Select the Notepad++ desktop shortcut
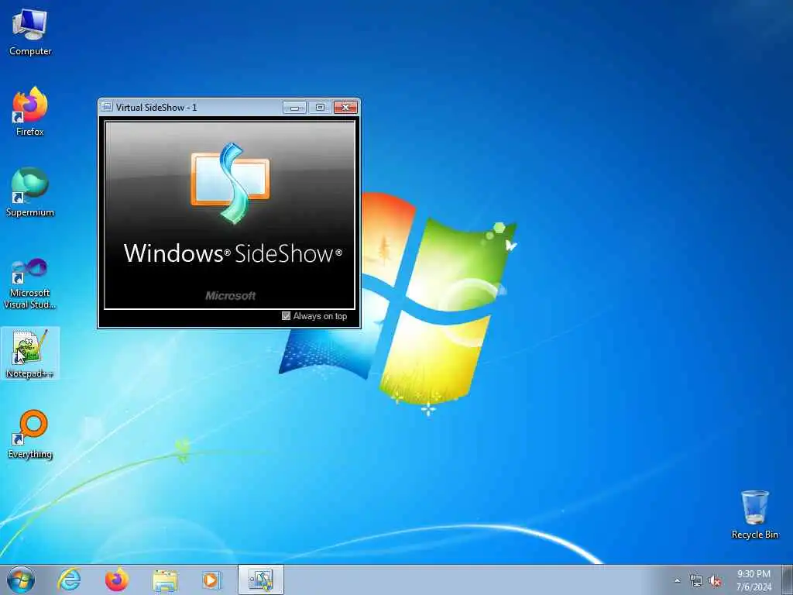793x595 pixels. point(30,353)
